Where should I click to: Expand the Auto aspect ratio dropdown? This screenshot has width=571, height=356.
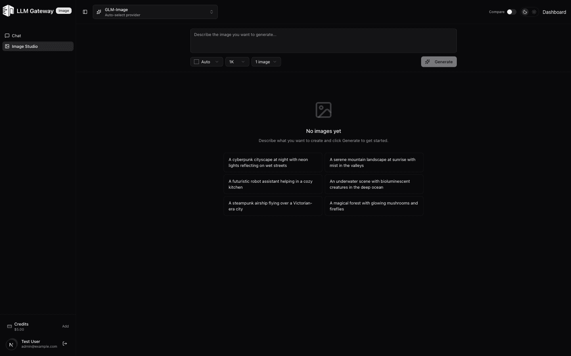coord(206,62)
